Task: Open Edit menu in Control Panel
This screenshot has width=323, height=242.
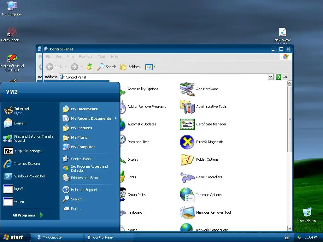Action: tap(59, 57)
